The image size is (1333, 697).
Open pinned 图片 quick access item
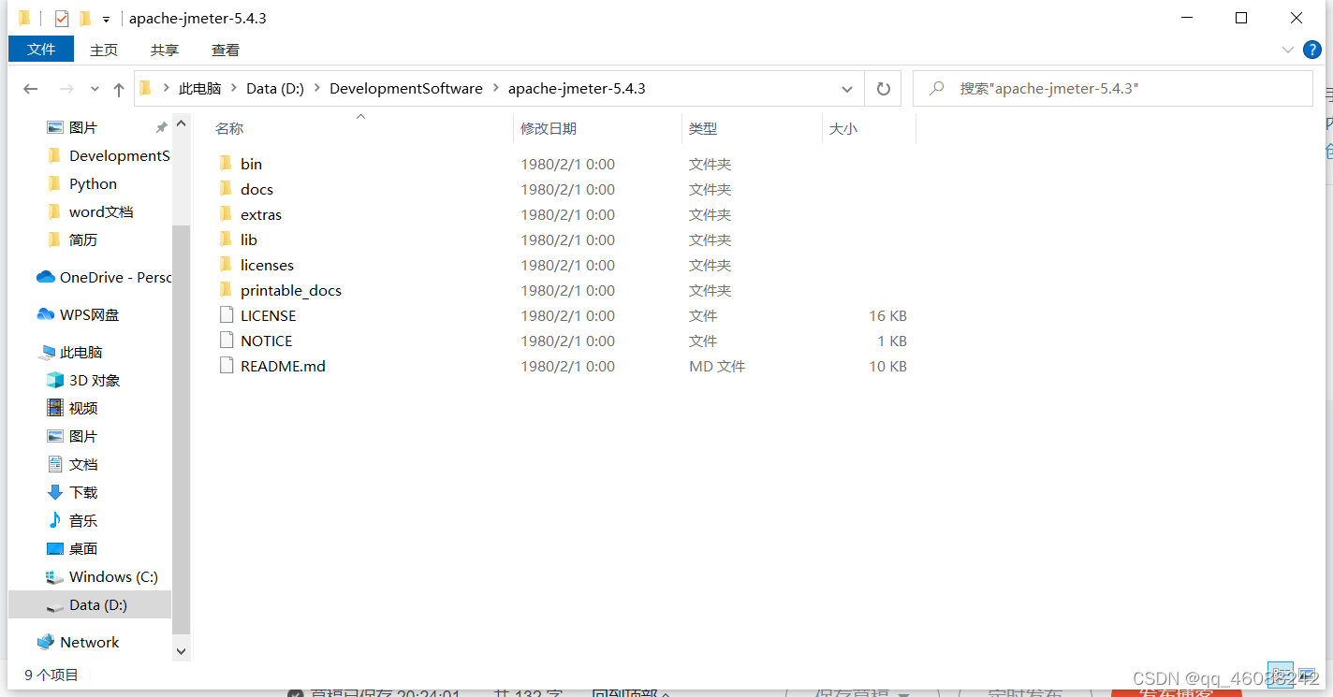pyautogui.click(x=72, y=127)
